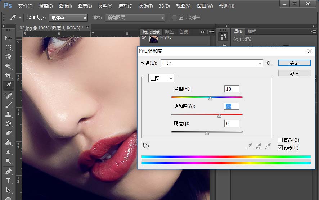This screenshot has height=200, width=319.
Task: Select the Type tool
Action: coord(8,181)
